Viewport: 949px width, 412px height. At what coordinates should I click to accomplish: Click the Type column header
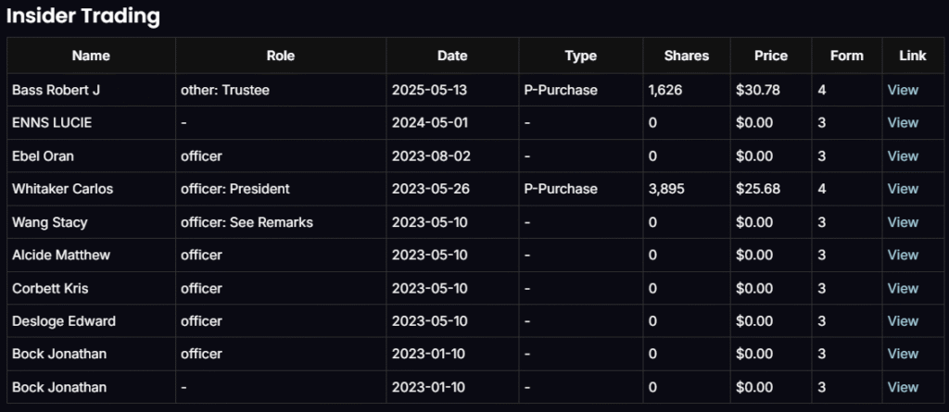tap(581, 56)
